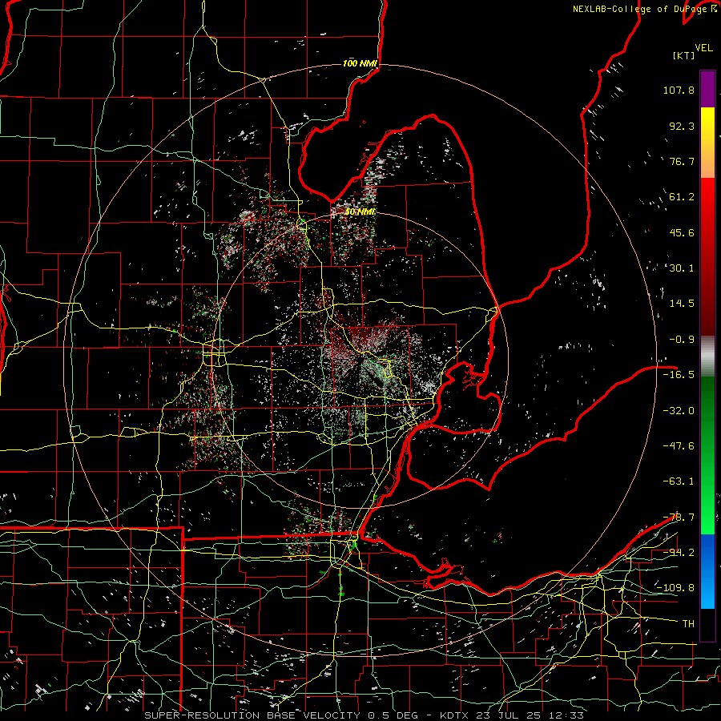Click the -47.6 velocity scale value
721x721 pixels.
(679, 446)
